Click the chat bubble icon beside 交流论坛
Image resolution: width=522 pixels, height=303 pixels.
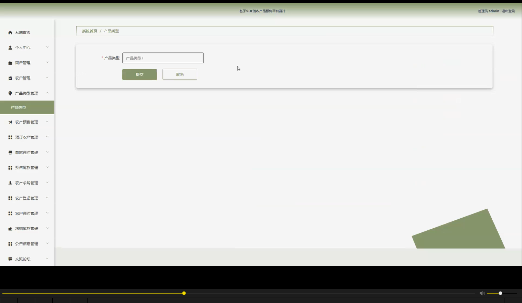[x=10, y=259]
